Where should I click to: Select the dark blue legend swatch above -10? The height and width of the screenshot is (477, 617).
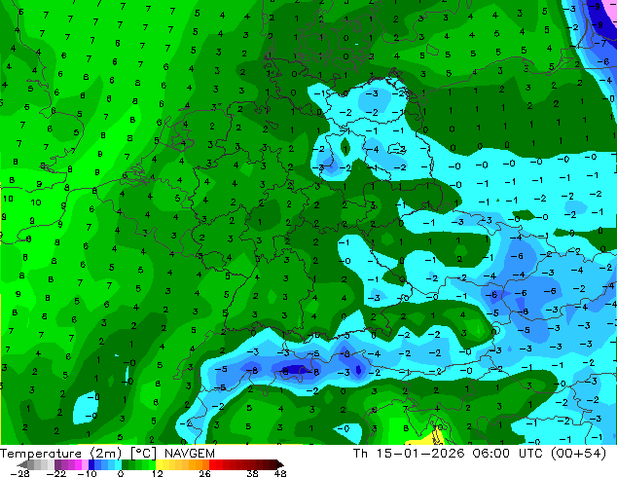click(91, 464)
